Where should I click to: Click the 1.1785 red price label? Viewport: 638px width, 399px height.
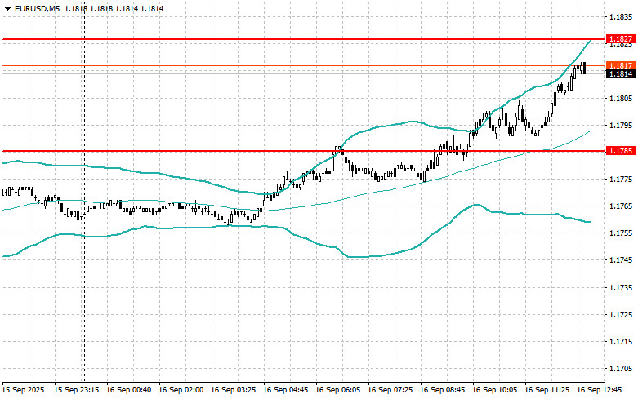621,151
